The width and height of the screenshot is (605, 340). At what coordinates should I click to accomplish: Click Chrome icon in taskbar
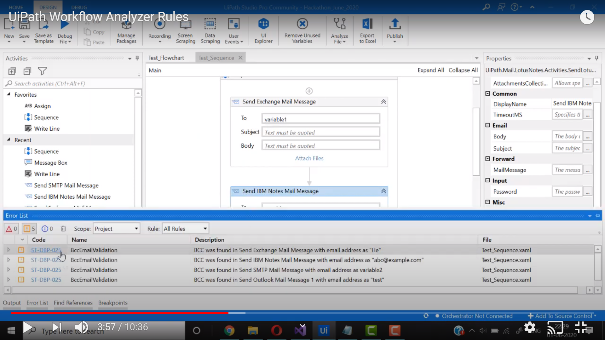(x=229, y=331)
